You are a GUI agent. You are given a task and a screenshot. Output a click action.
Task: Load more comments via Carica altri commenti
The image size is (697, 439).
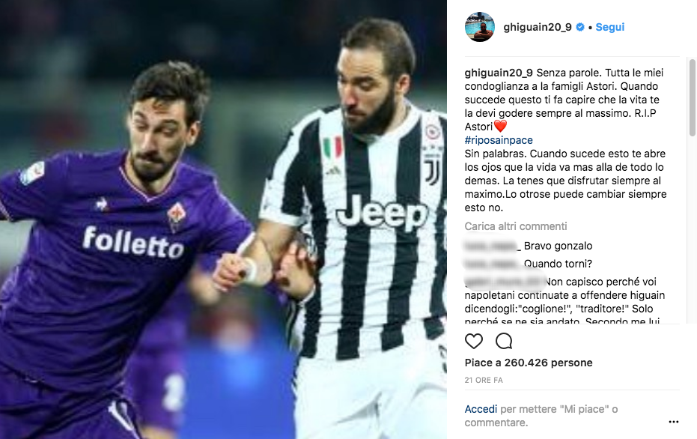pyautogui.click(x=516, y=226)
